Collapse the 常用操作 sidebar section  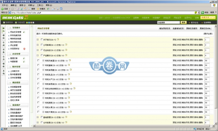click(18, 28)
